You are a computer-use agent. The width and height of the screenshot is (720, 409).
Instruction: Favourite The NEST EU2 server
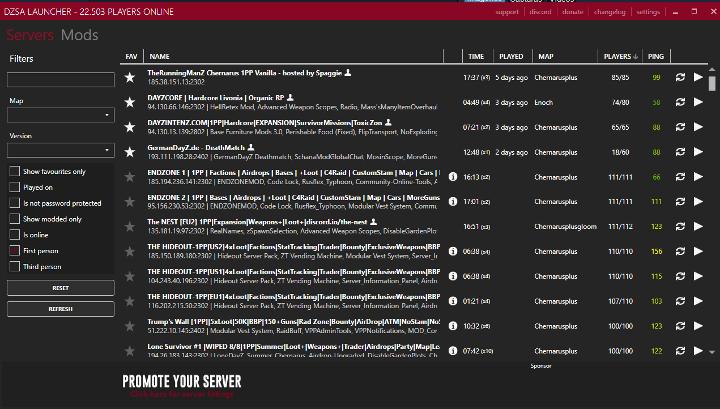click(x=130, y=227)
